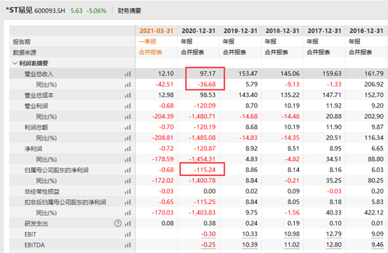This screenshot has width=388, height=253.
Task: Open chart icon for 同比(%) under 净利润
Action: coord(127,159)
